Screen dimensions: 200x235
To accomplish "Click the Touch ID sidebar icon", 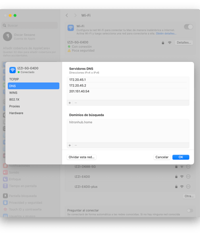I will (5, 209).
